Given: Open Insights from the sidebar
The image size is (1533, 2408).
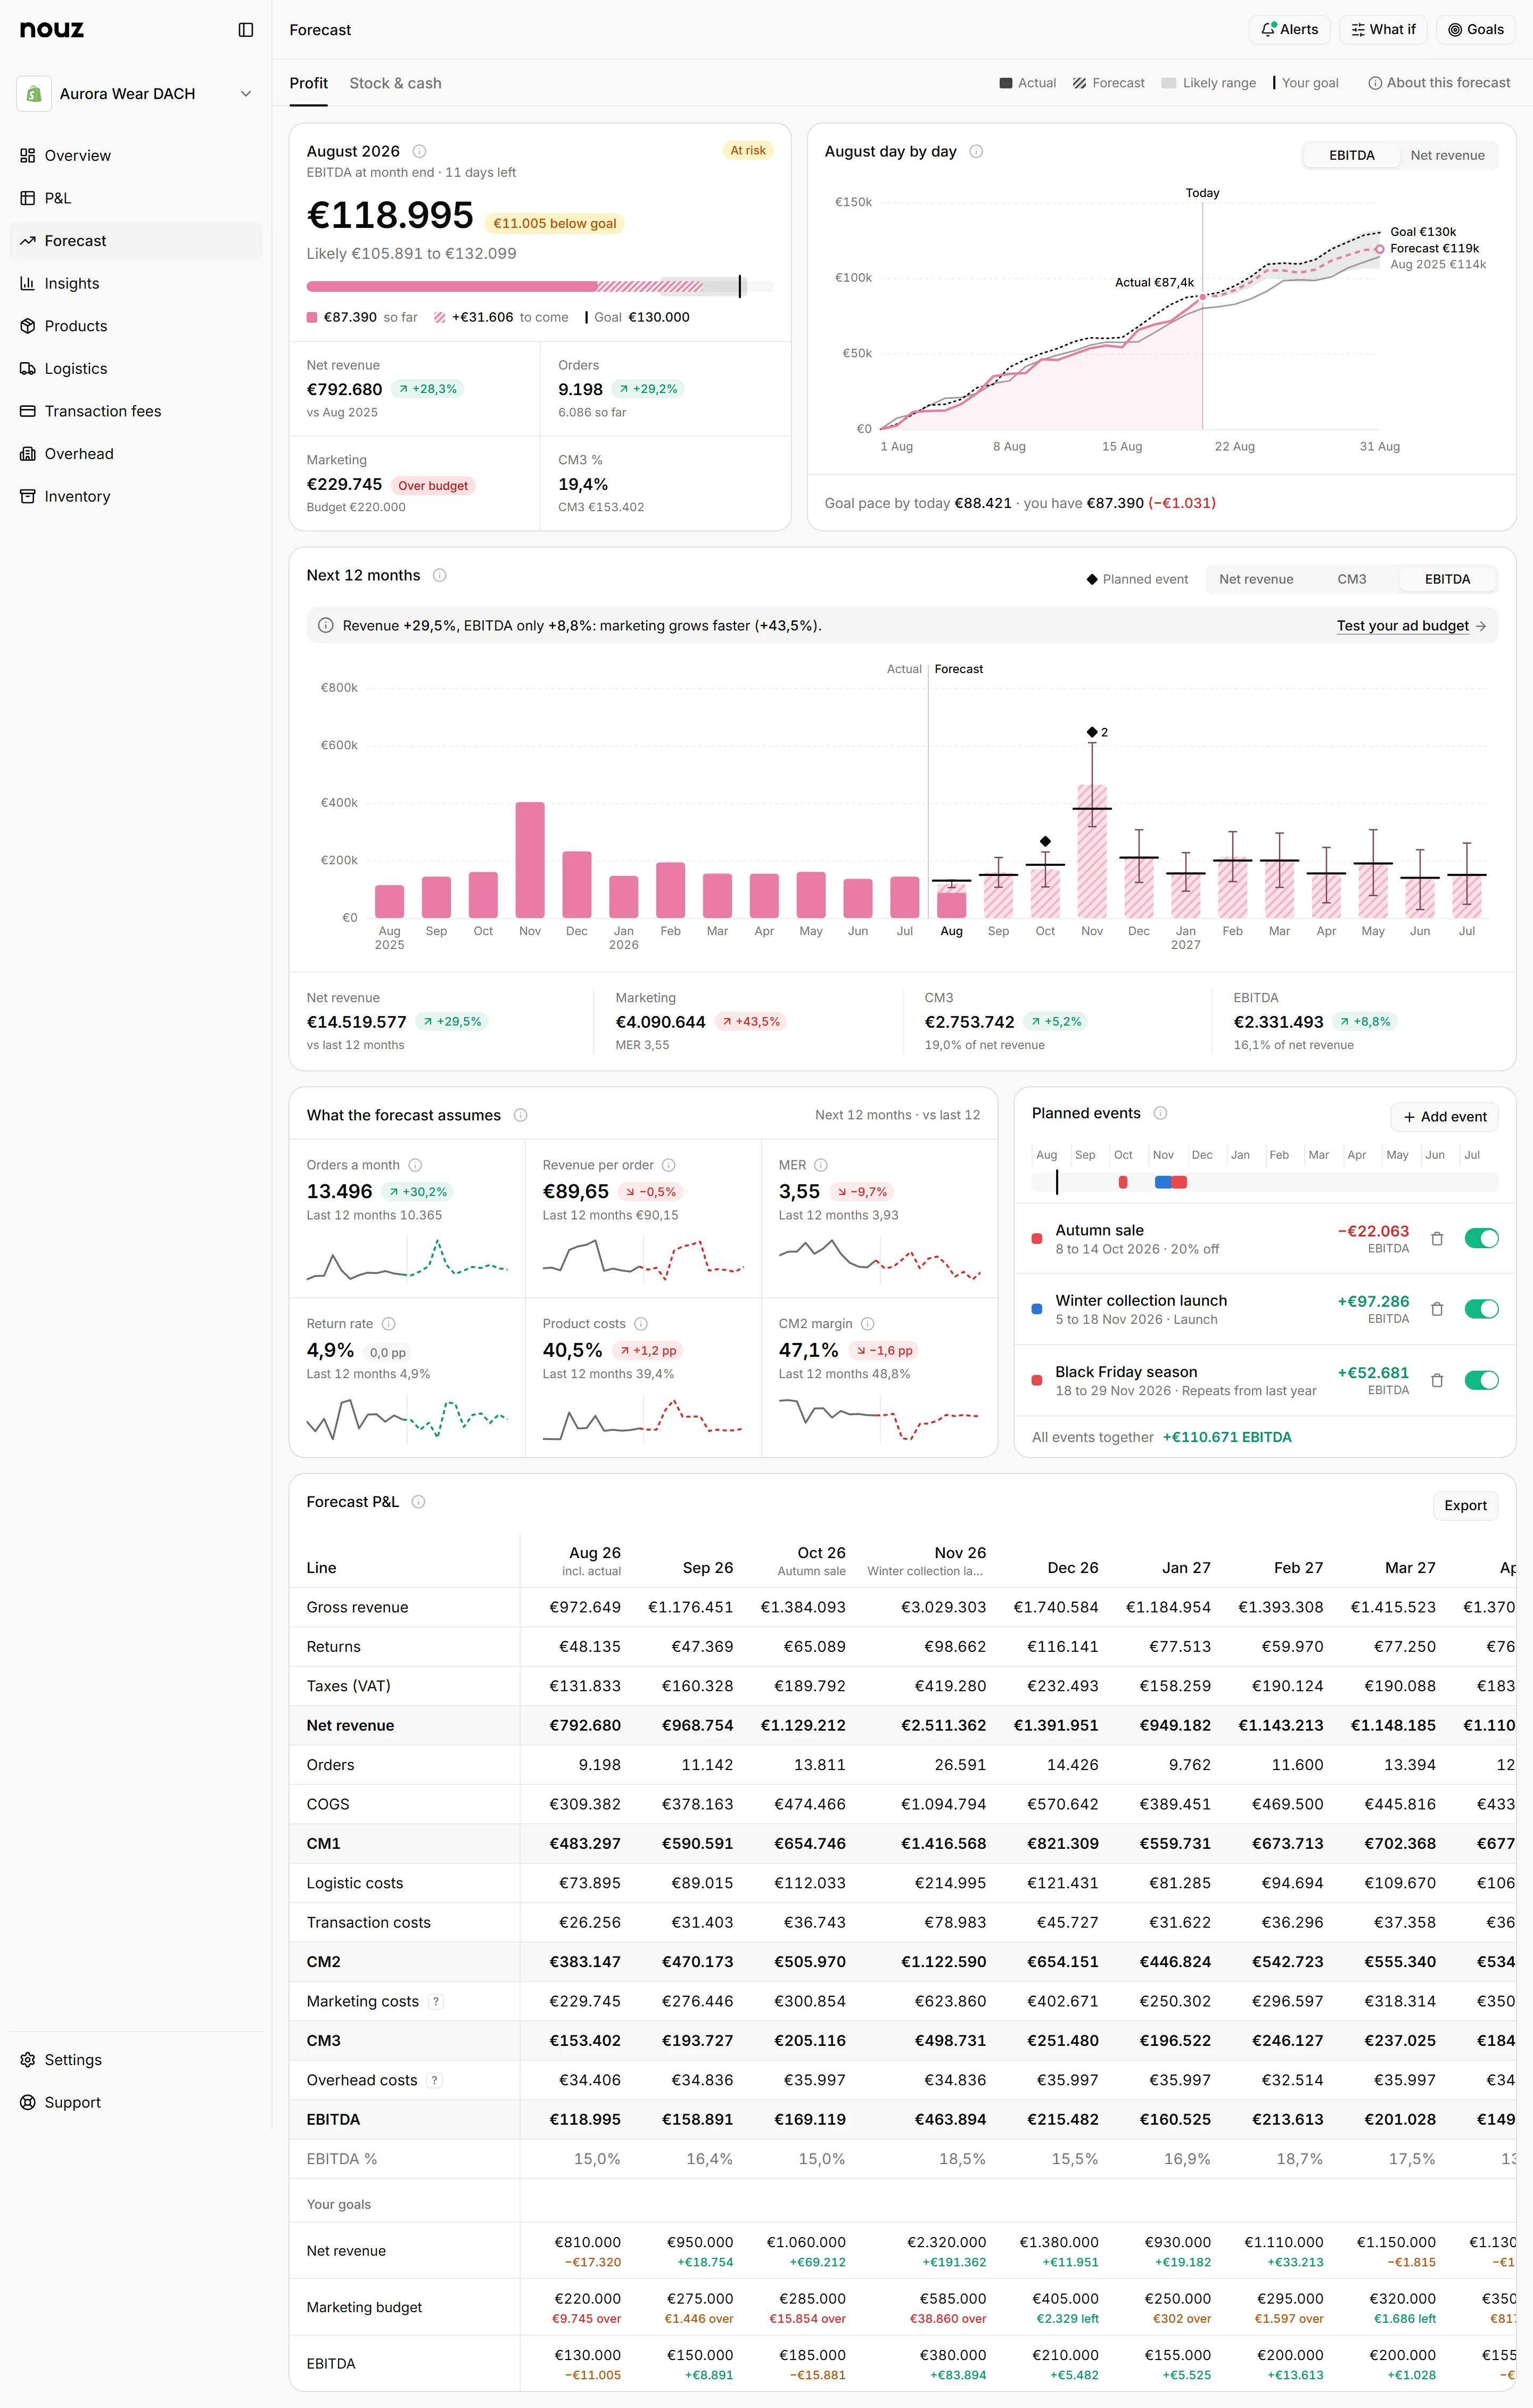Looking at the screenshot, I should 136,283.
